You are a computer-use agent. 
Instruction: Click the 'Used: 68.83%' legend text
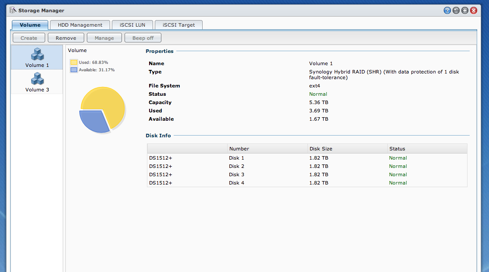click(93, 63)
